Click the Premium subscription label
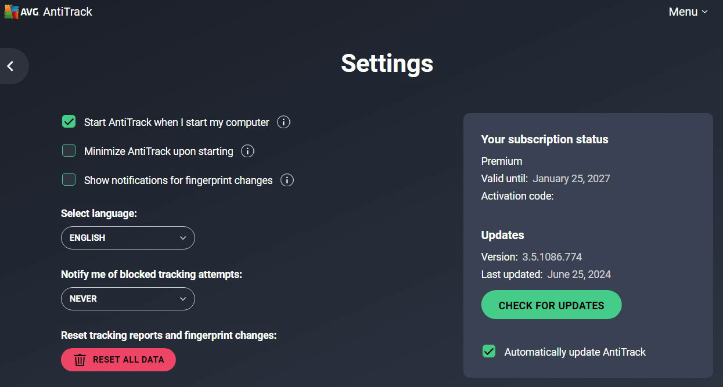Screen dimensions: 723x387 [502, 161]
